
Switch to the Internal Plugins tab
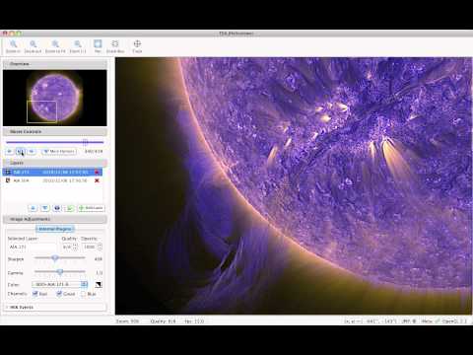tap(55, 229)
